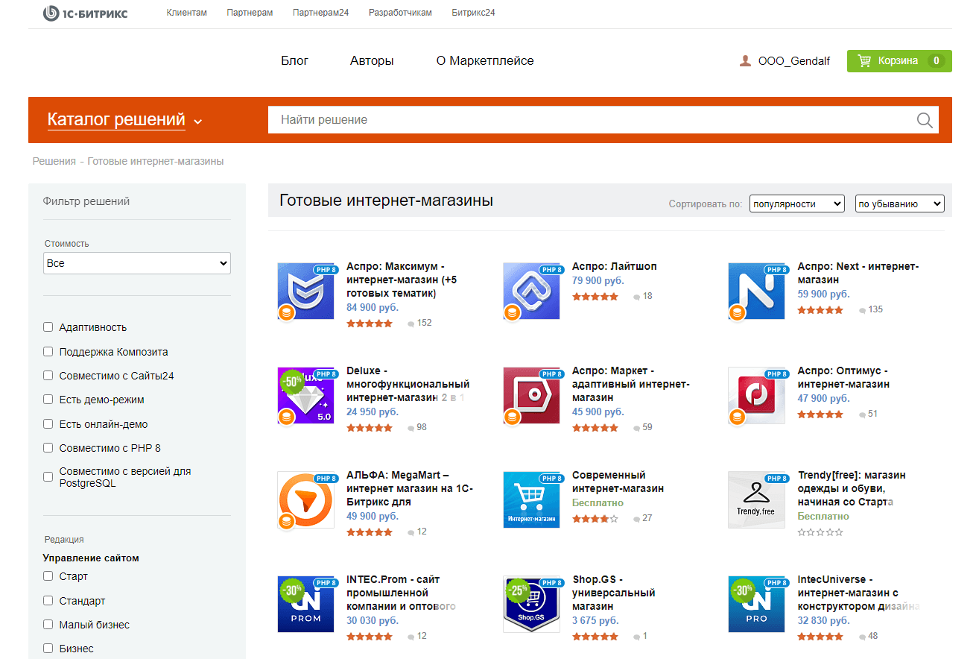The width and height of the screenshot is (976, 659).
Task: Open the Аспро: Next product icon
Action: [x=756, y=291]
